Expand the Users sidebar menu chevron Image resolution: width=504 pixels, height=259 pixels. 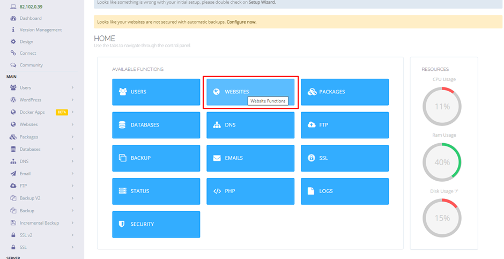(x=72, y=87)
